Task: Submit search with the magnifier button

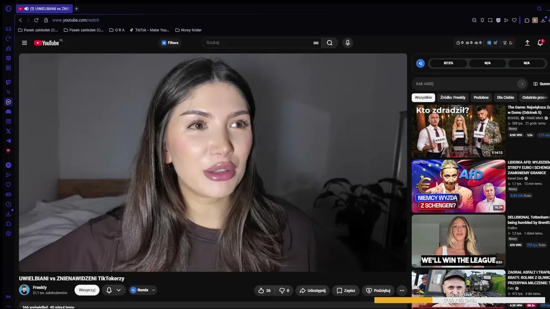Action: point(330,43)
